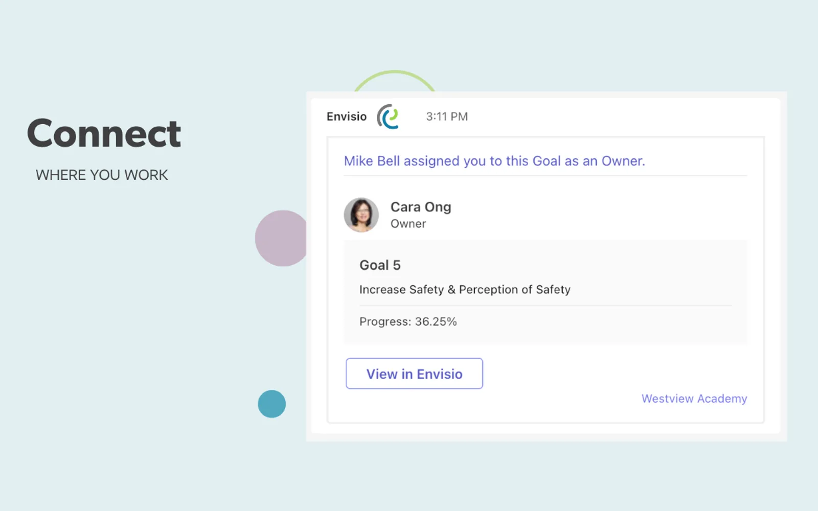Click the Envisio logo icon
The height and width of the screenshot is (511, 818).
tap(388, 117)
